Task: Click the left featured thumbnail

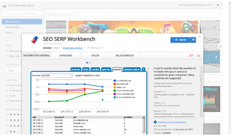Action: 56,27
